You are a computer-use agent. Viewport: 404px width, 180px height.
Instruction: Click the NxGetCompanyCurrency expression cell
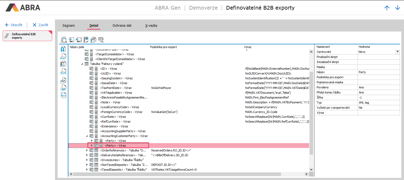[x=261, y=107]
